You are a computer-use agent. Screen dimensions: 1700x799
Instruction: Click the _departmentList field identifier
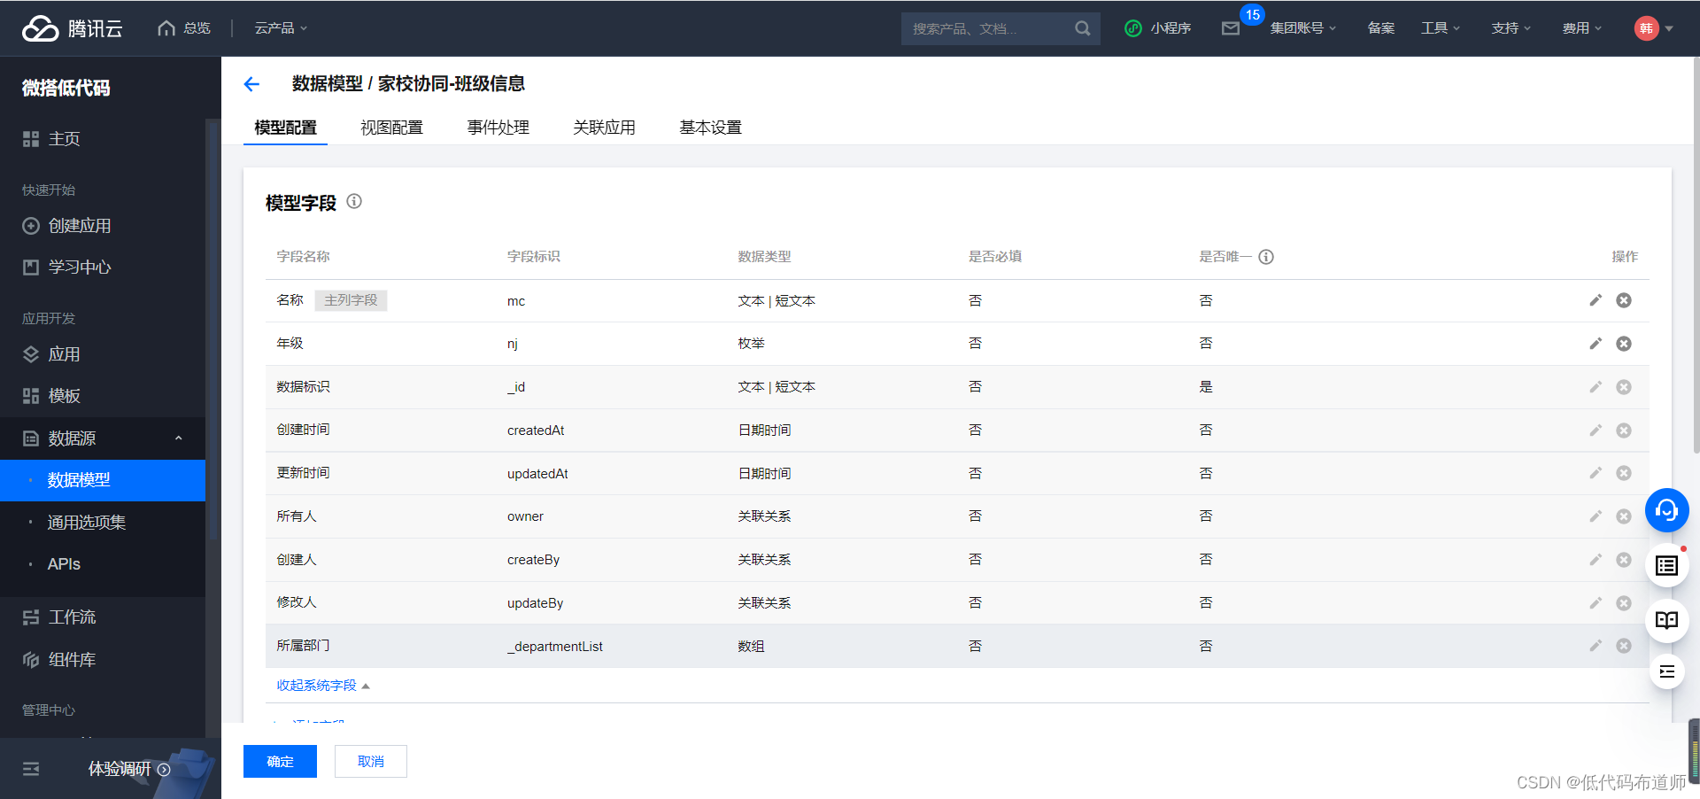click(x=554, y=647)
